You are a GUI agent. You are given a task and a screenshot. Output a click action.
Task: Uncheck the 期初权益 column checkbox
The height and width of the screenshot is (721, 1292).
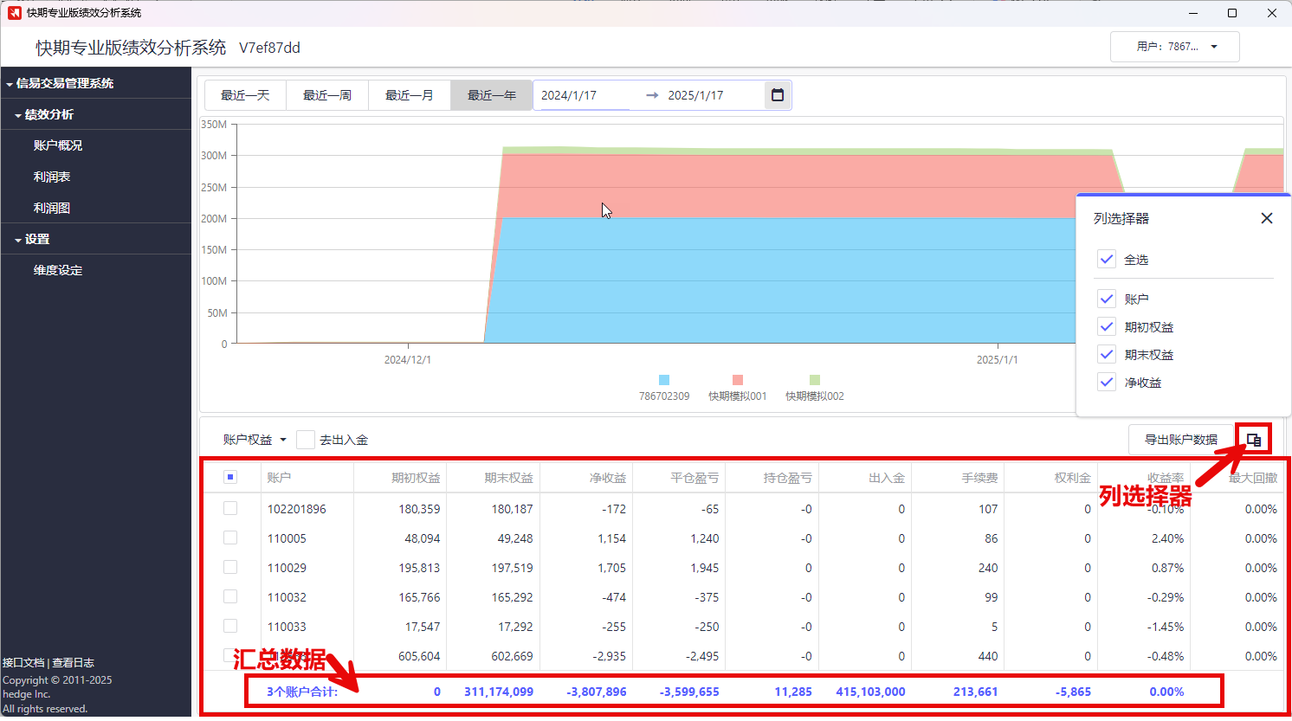(1107, 326)
